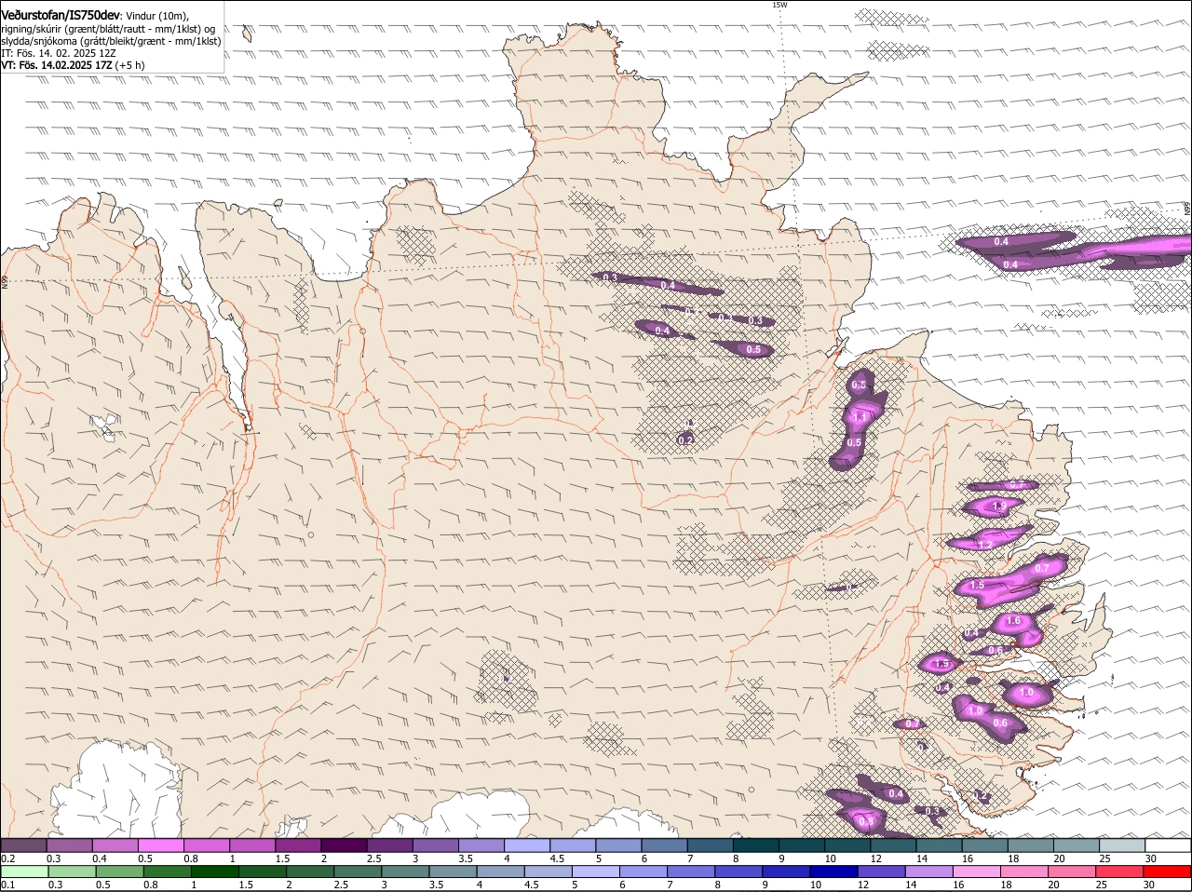Click the dark purple snow swatch between 2 and 2.5
Screen dimensions: 1192x892
344,845
